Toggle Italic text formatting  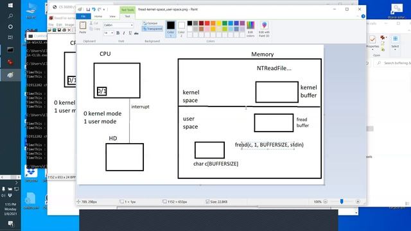pyautogui.click(x=124, y=33)
